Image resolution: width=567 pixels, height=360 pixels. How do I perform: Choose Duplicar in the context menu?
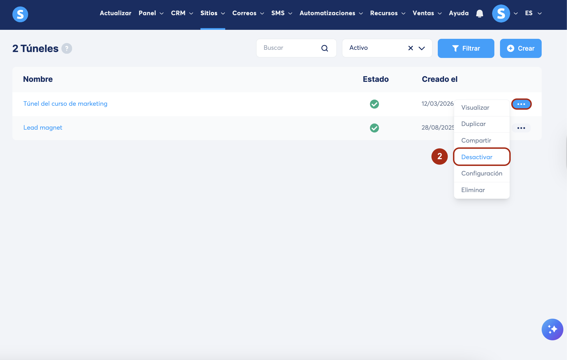pos(473,124)
